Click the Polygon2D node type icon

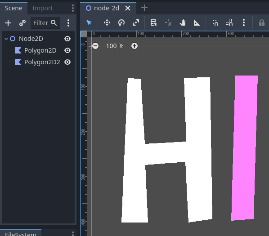[x=18, y=50]
